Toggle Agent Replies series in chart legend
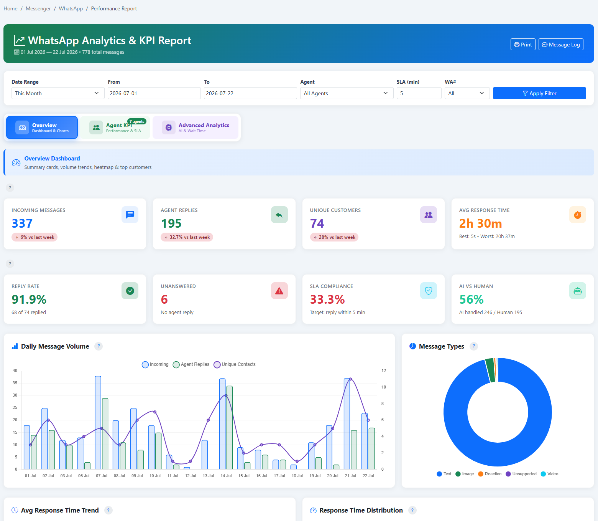This screenshot has height=521, width=598. [191, 364]
